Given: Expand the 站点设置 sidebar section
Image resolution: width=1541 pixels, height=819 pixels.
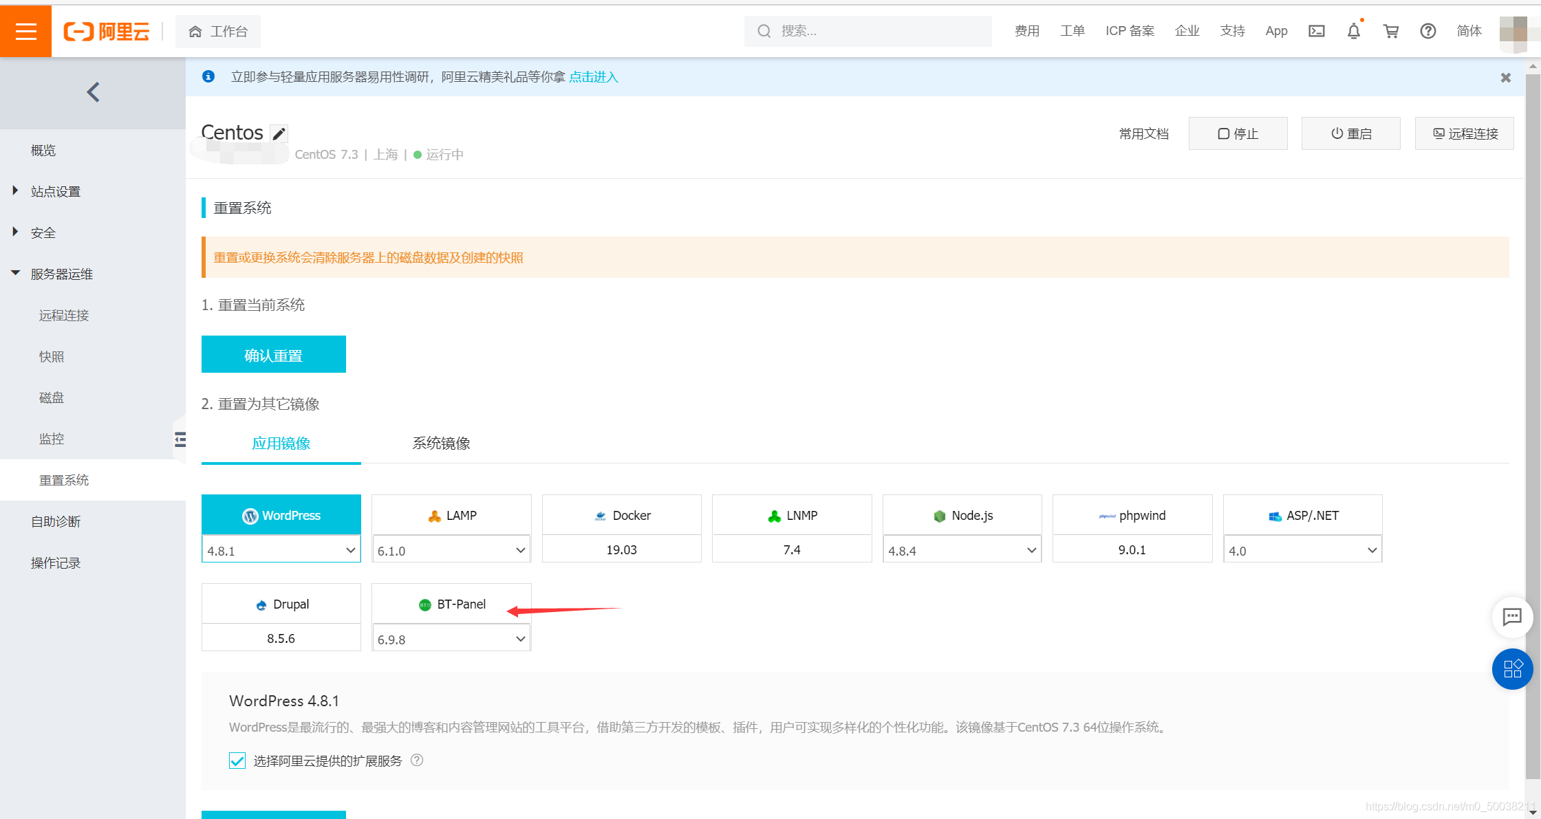Looking at the screenshot, I should [55, 191].
